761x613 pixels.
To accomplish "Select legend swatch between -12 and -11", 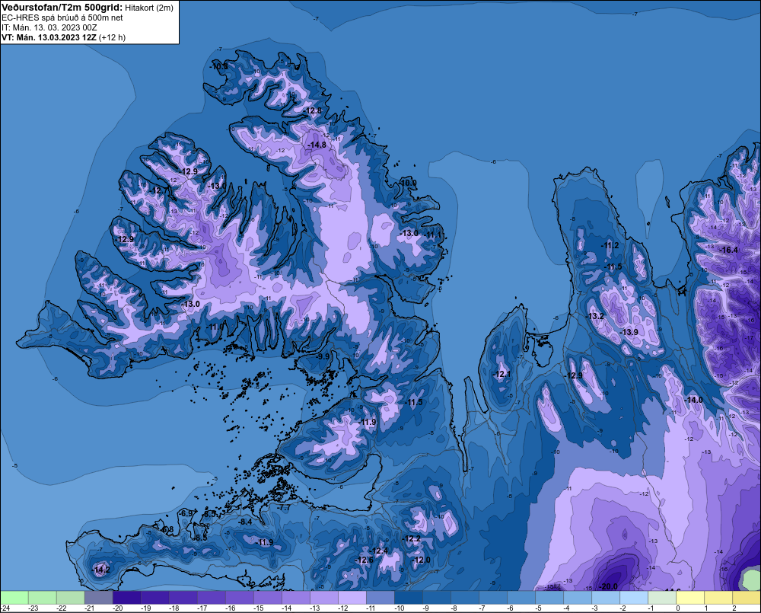I will click(352, 597).
